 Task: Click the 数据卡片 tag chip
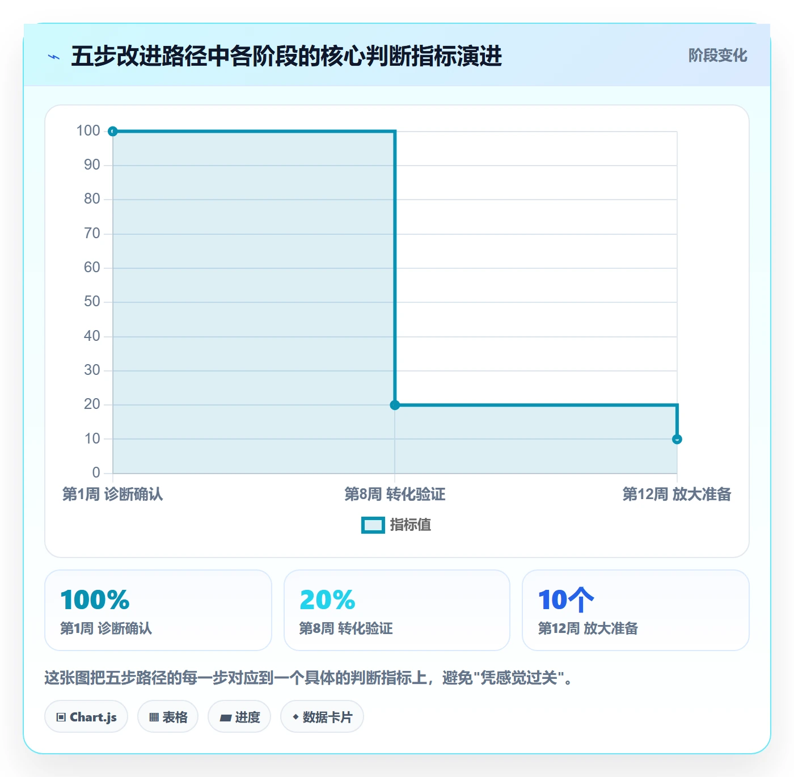322,717
